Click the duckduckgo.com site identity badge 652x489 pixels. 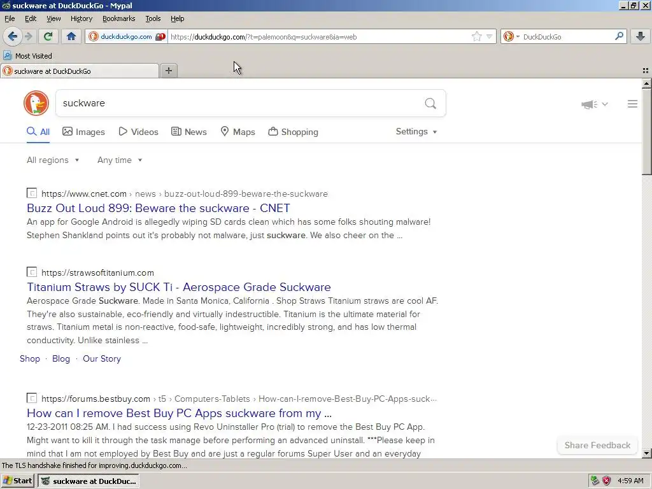click(x=127, y=36)
